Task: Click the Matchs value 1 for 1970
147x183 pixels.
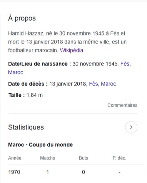Action: (x=47, y=172)
